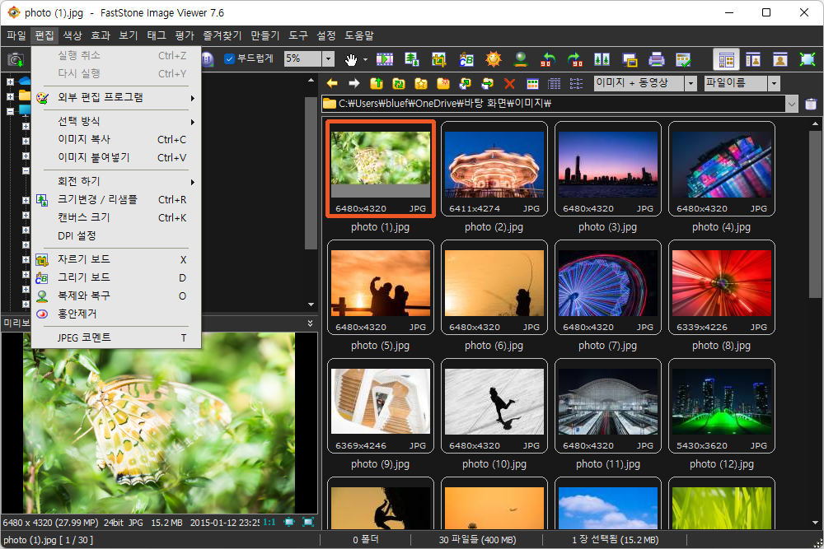
Task: Open the 파일이름 sort dropdown
Action: click(x=774, y=83)
